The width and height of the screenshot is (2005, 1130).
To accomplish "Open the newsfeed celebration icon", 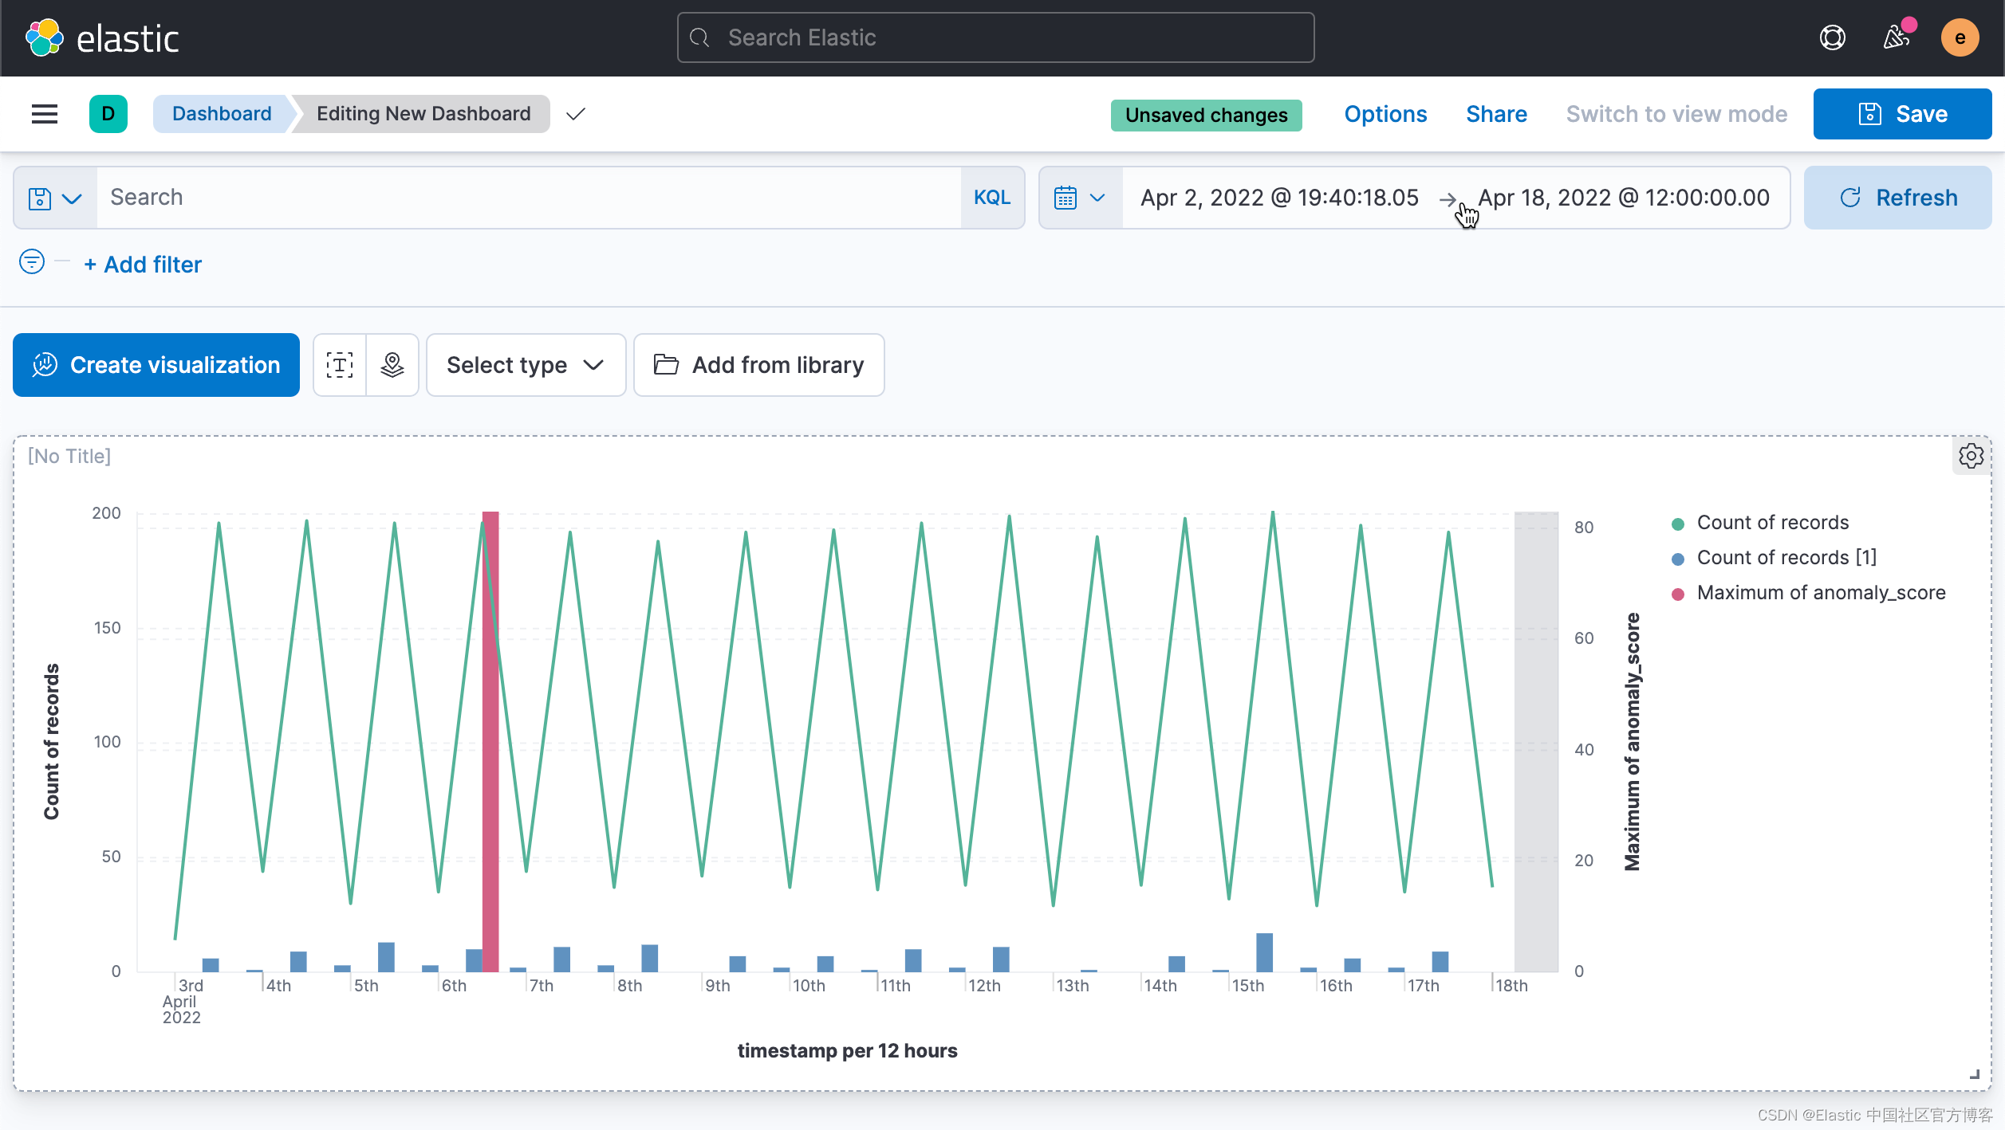I will 1897,38.
